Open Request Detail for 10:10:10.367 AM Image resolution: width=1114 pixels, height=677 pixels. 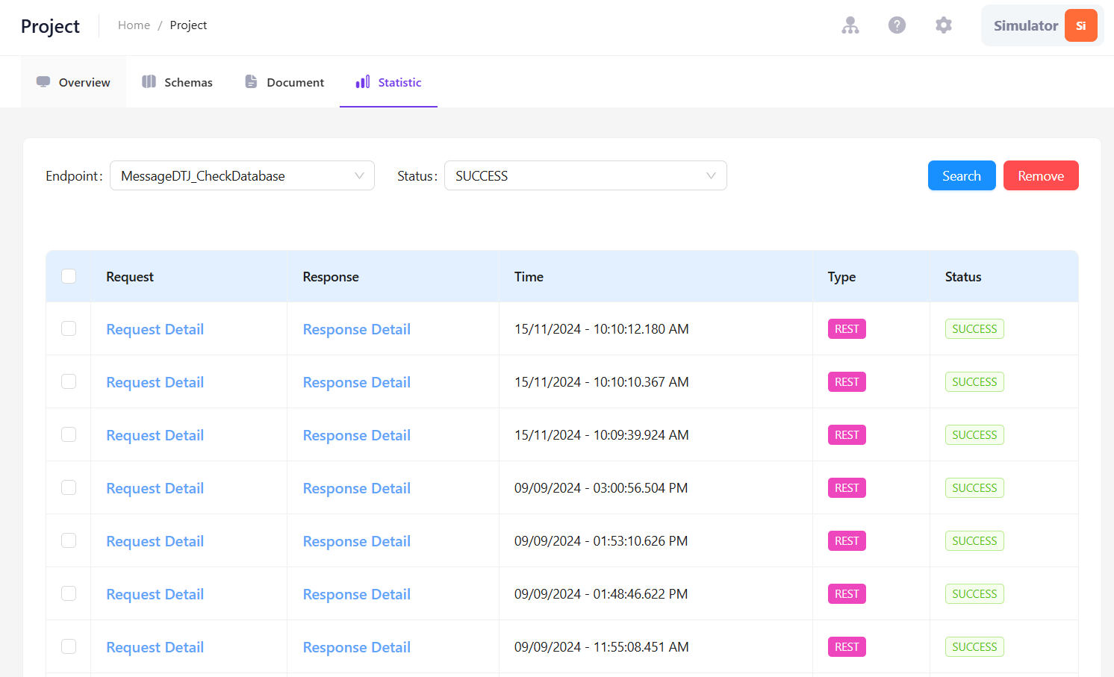point(155,382)
